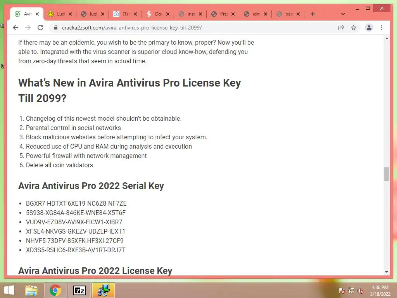Close the smiley Luck tab

(x=70, y=14)
